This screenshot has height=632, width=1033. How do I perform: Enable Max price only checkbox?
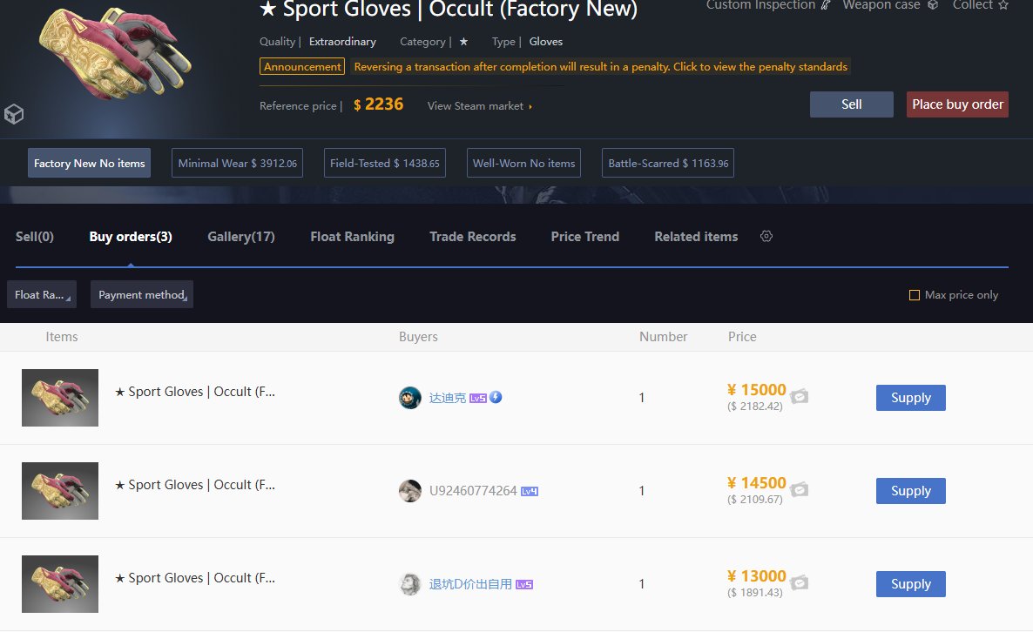[915, 295]
